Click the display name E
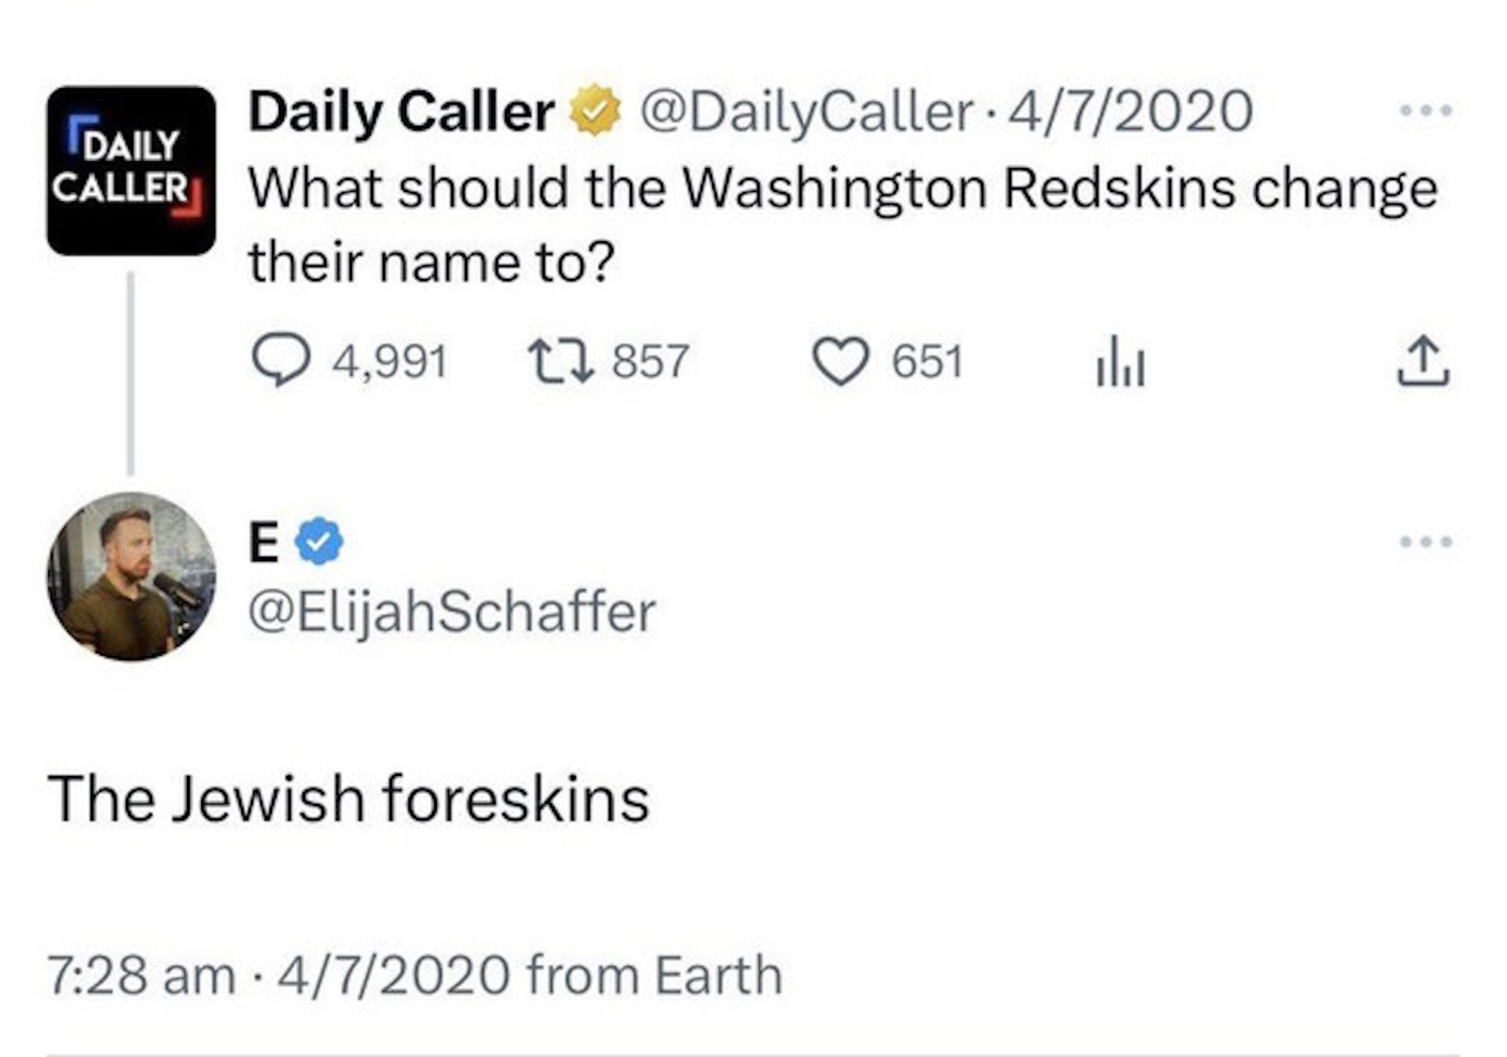The width and height of the screenshot is (1507, 1057). 263,541
